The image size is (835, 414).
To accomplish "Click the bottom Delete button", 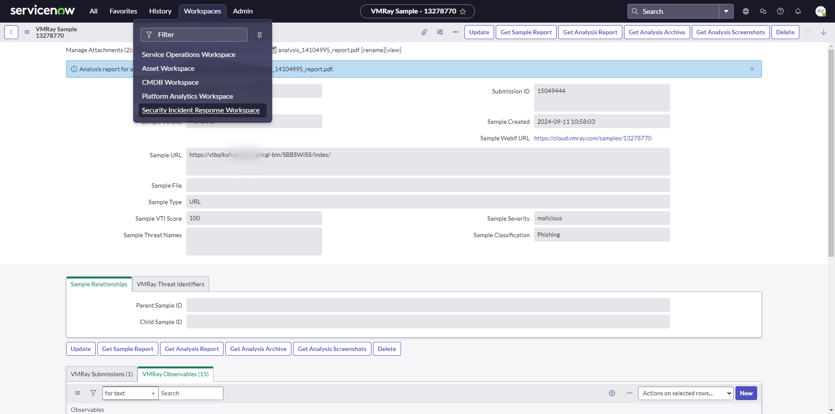I will [387, 349].
